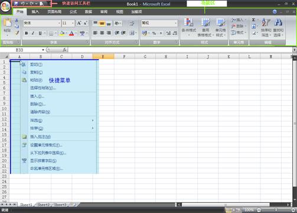Image resolution: width=297 pixels, height=213 pixels.
Task: Open the font size dropdown
Action: coord(73,23)
